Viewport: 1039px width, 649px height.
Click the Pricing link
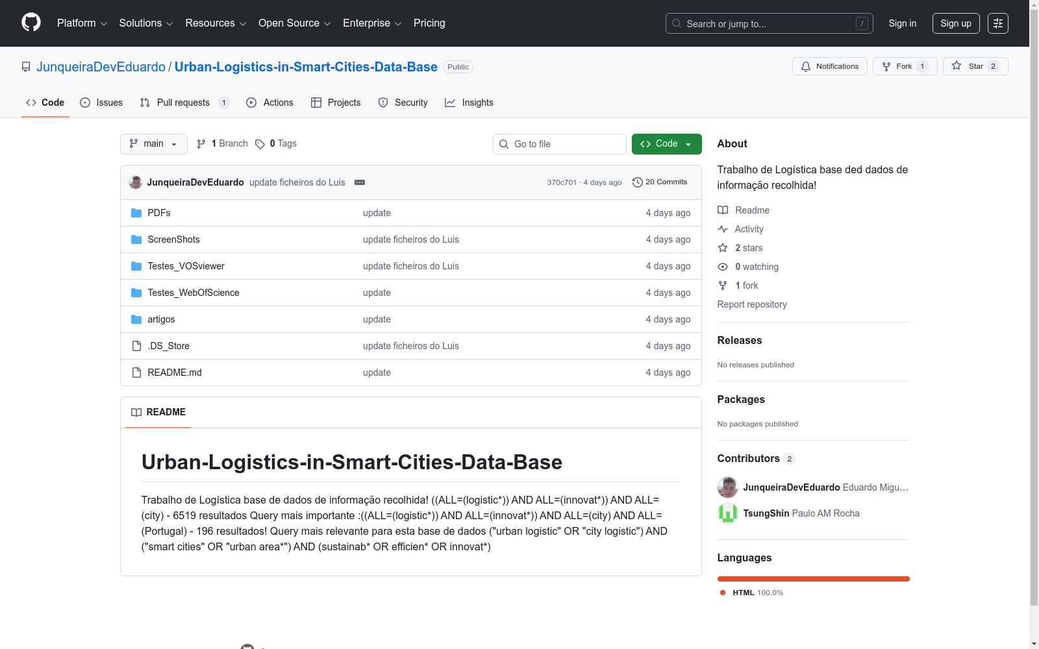click(429, 23)
